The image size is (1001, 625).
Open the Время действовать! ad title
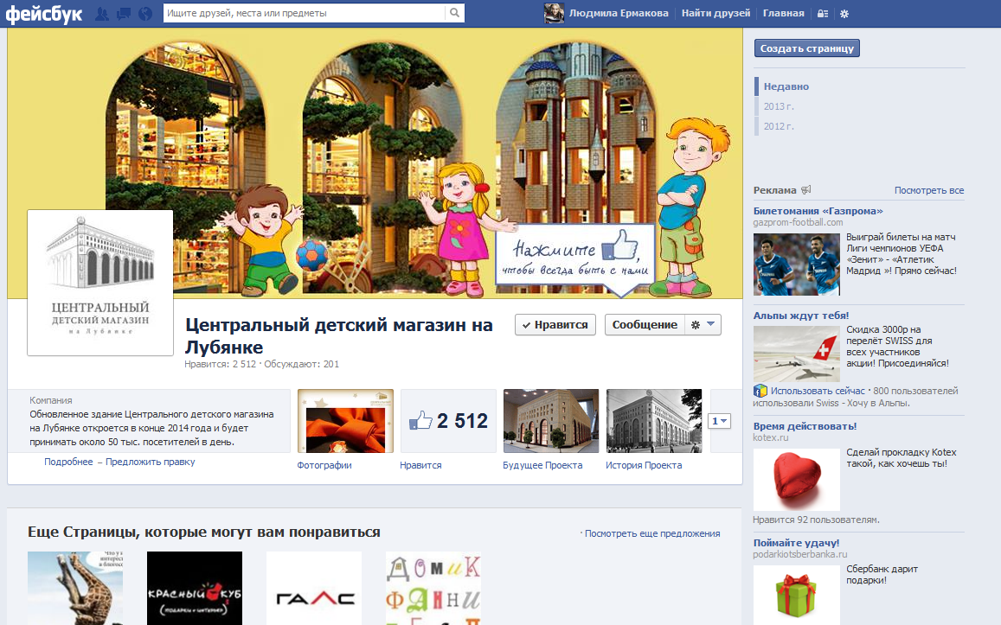(805, 426)
